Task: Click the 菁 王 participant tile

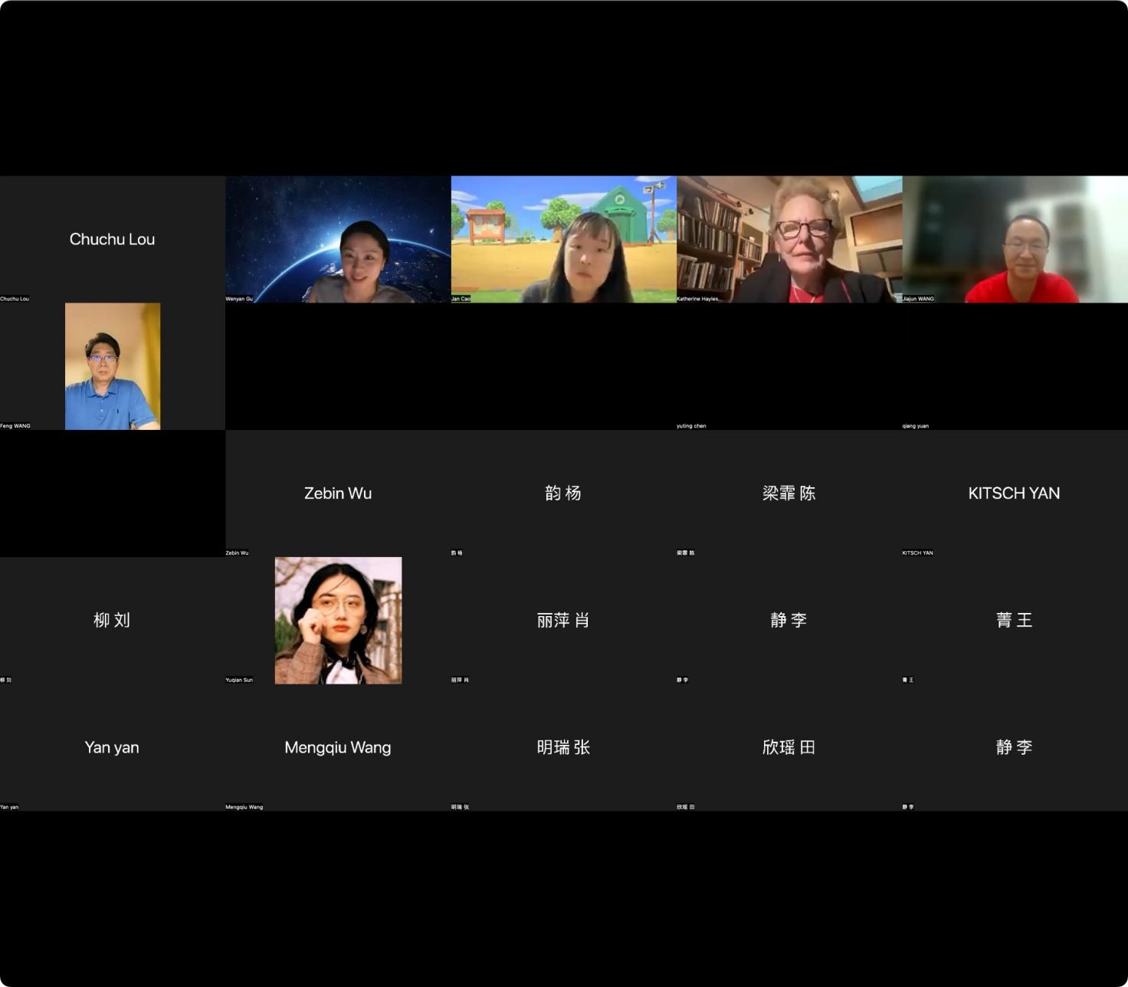Action: [x=1015, y=620]
